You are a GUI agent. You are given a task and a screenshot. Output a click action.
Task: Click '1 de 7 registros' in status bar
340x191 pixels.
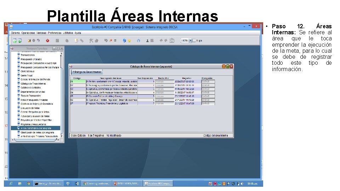[x=96, y=135]
